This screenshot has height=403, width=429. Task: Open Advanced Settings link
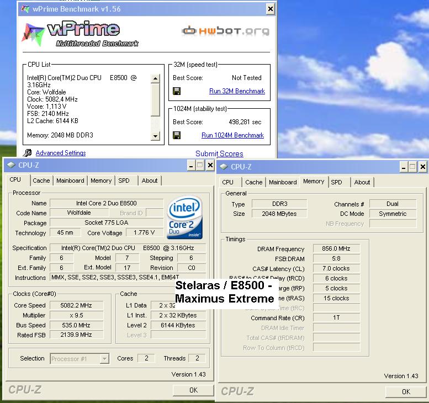(61, 153)
